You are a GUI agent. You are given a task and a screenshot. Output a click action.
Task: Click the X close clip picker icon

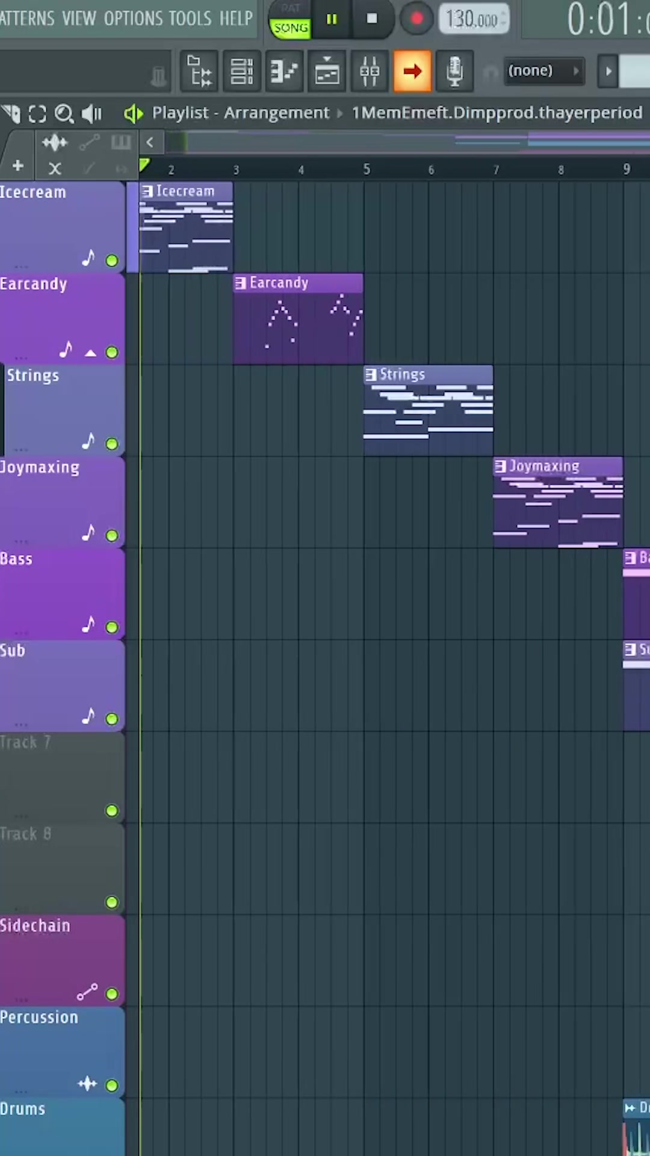click(x=55, y=169)
